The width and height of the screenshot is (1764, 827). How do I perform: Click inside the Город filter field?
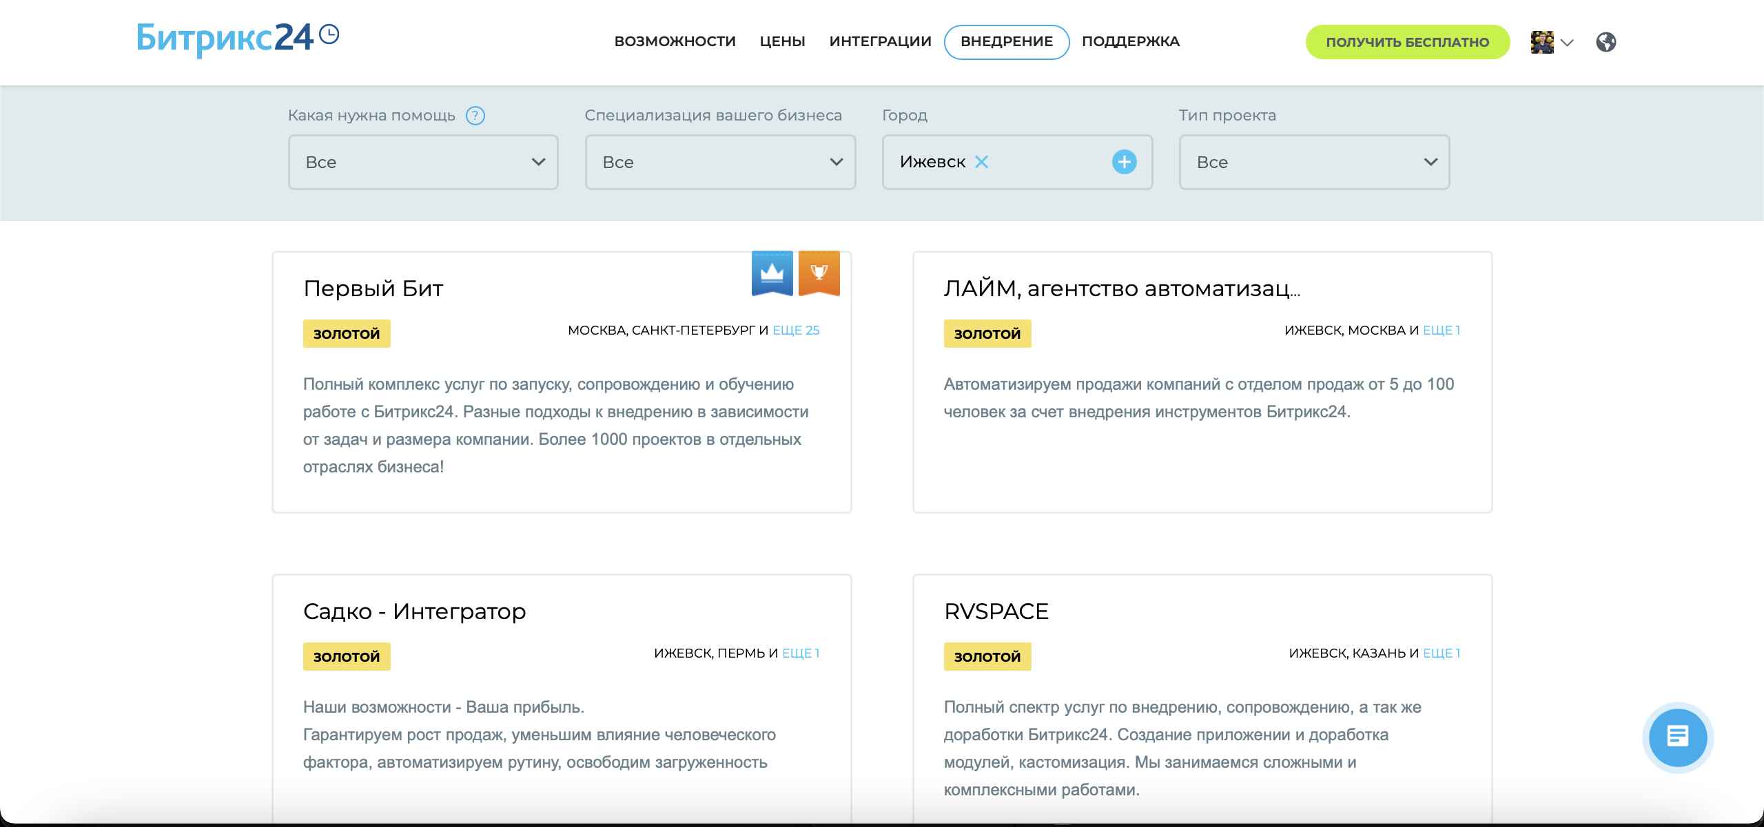pos(1017,162)
